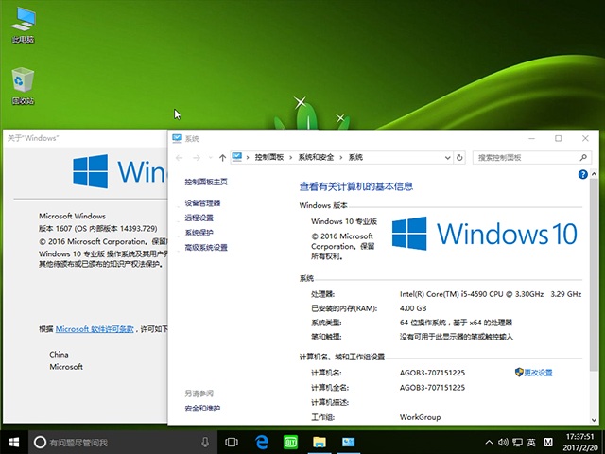Image resolution: width=605 pixels, height=454 pixels.
Task: Click the Cortana circle icon
Action: tap(40, 443)
